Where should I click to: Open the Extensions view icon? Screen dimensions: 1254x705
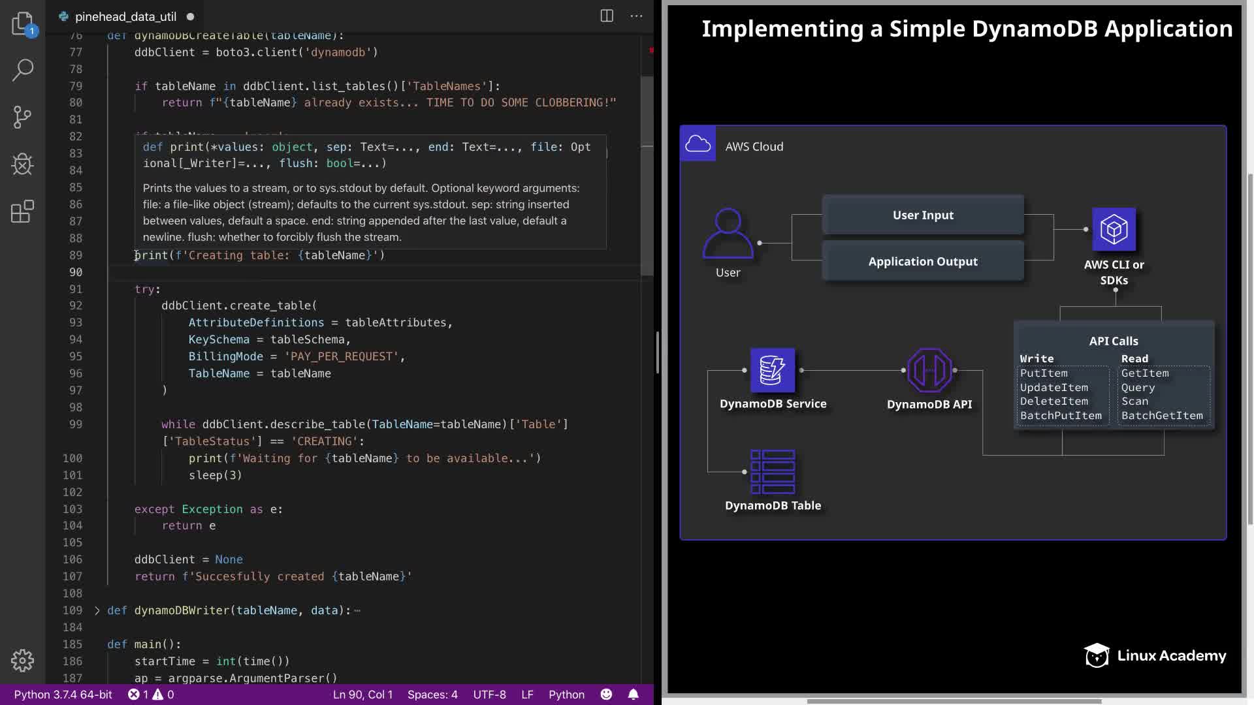pyautogui.click(x=22, y=211)
